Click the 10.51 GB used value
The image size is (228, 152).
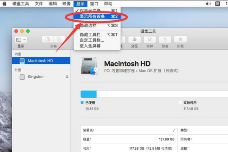[92, 109]
